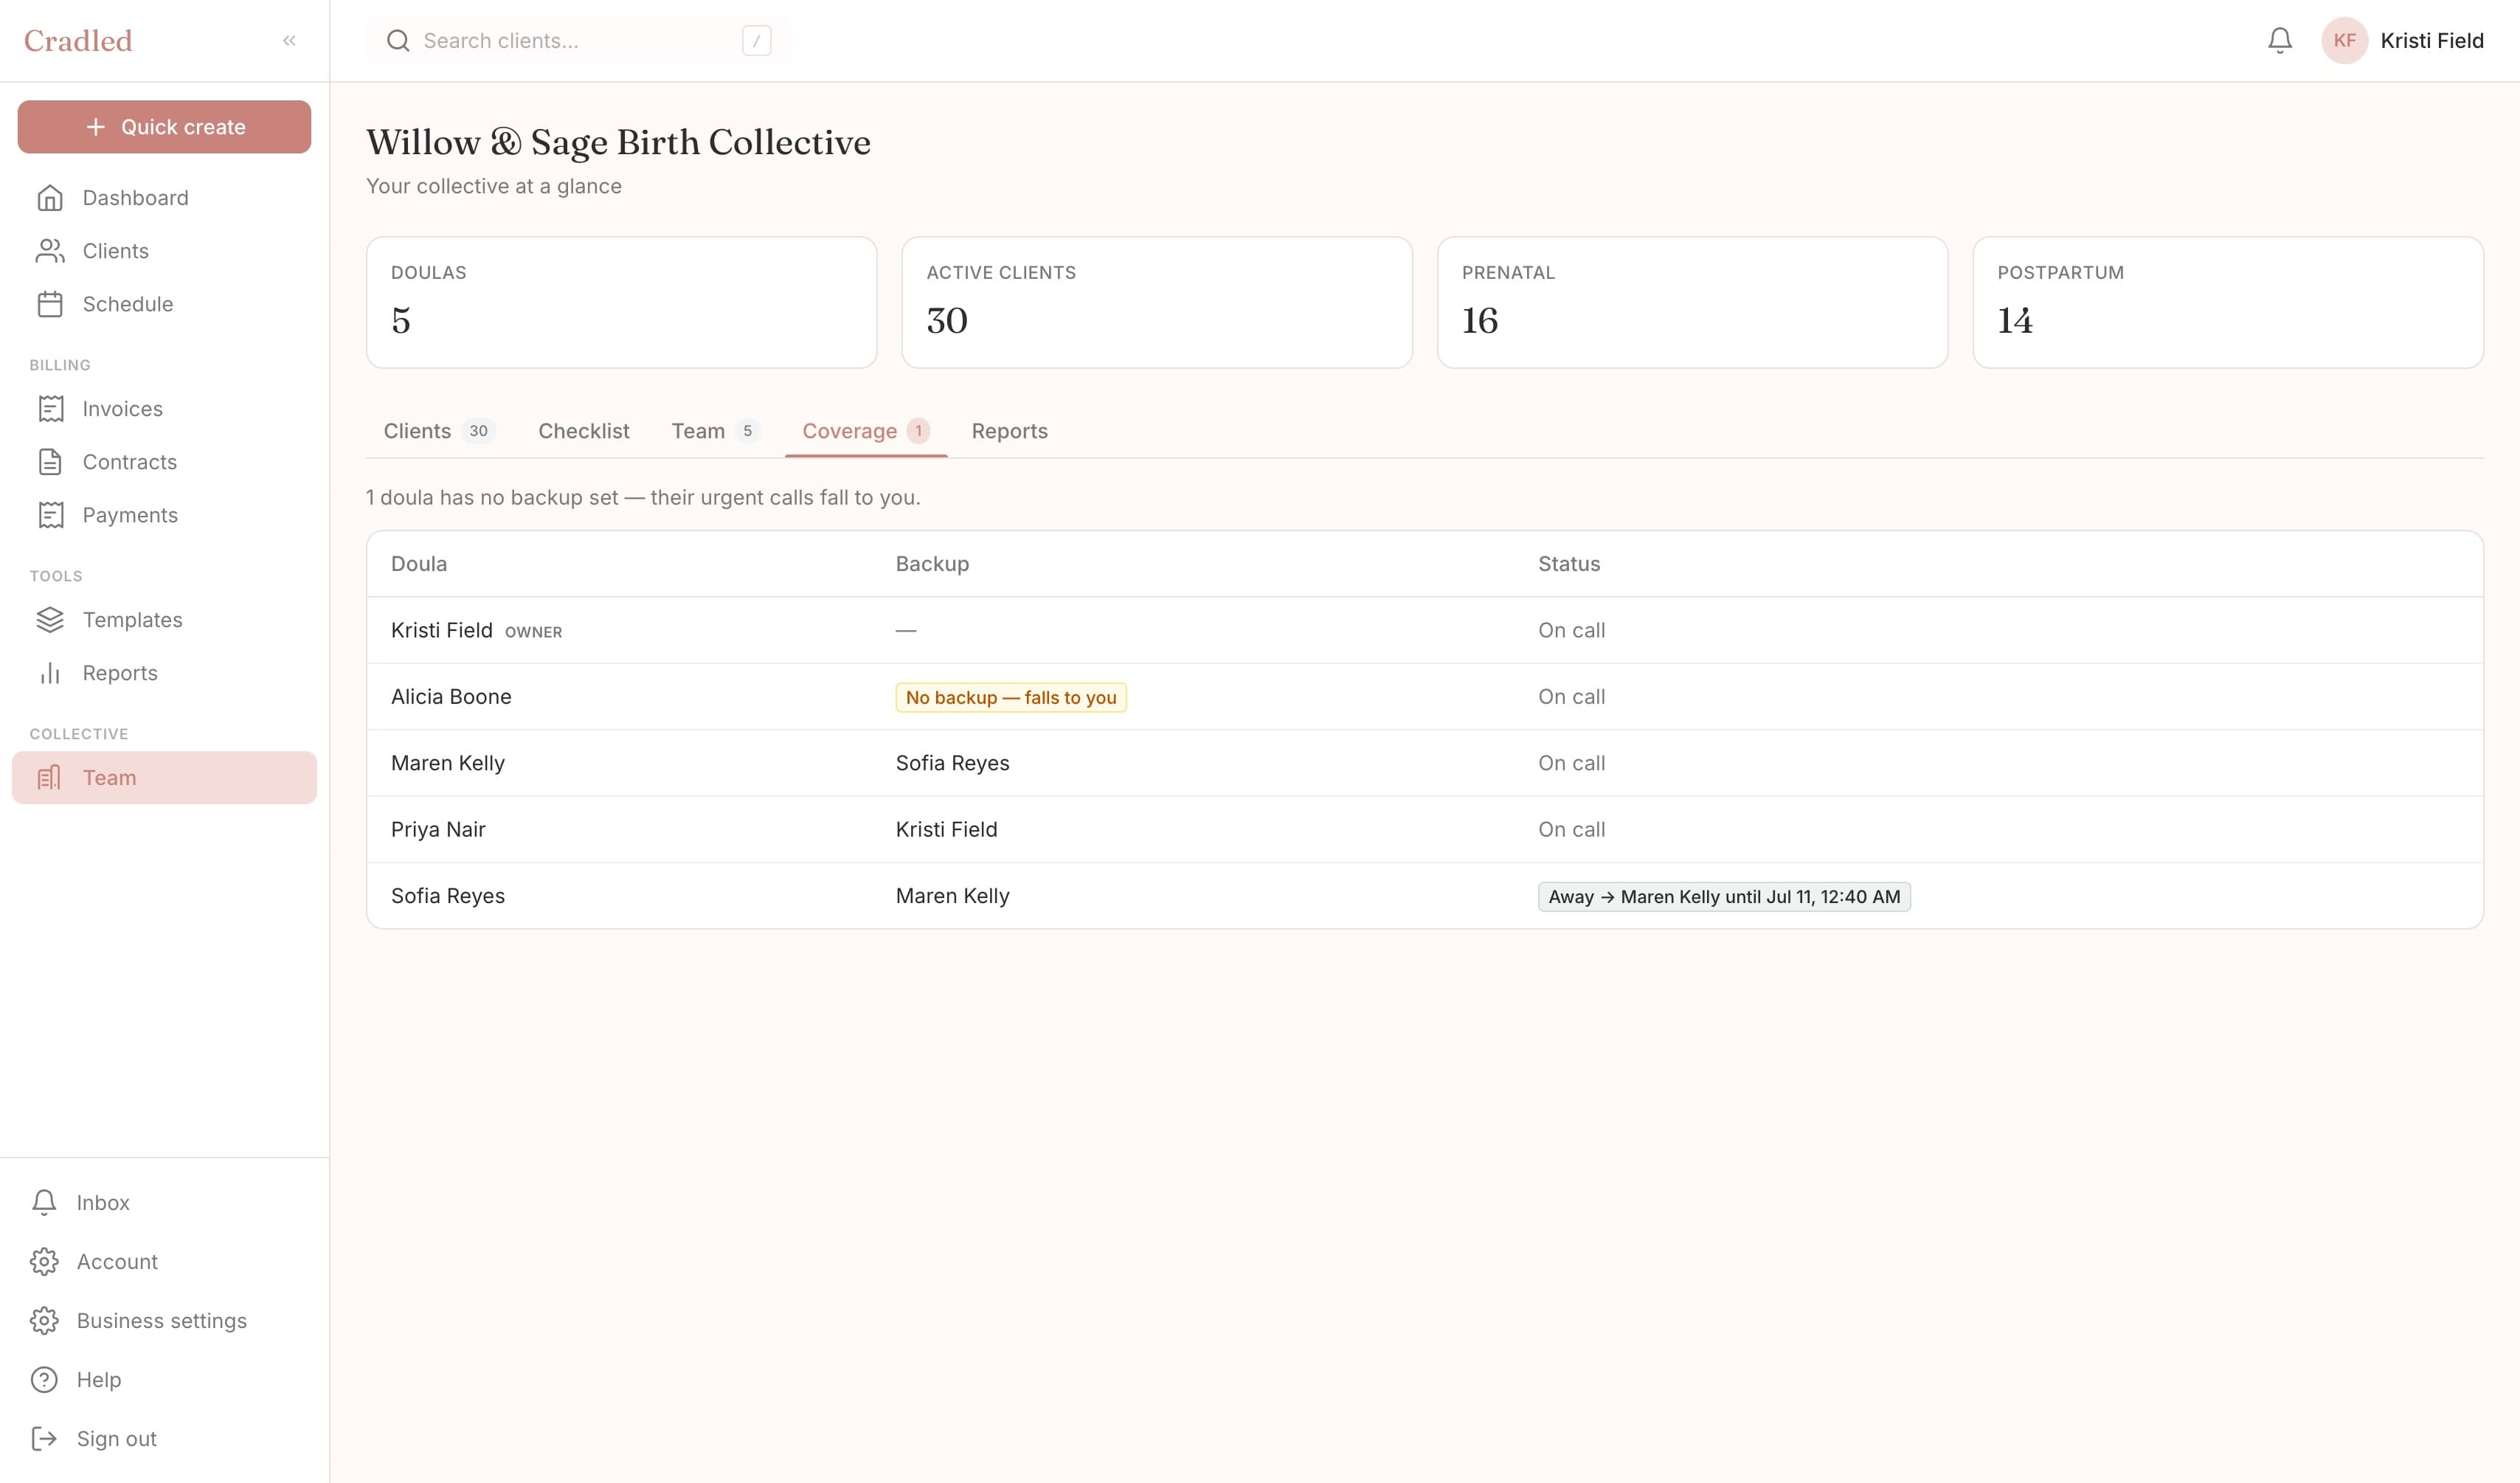Open the Clients tab

click(439, 431)
